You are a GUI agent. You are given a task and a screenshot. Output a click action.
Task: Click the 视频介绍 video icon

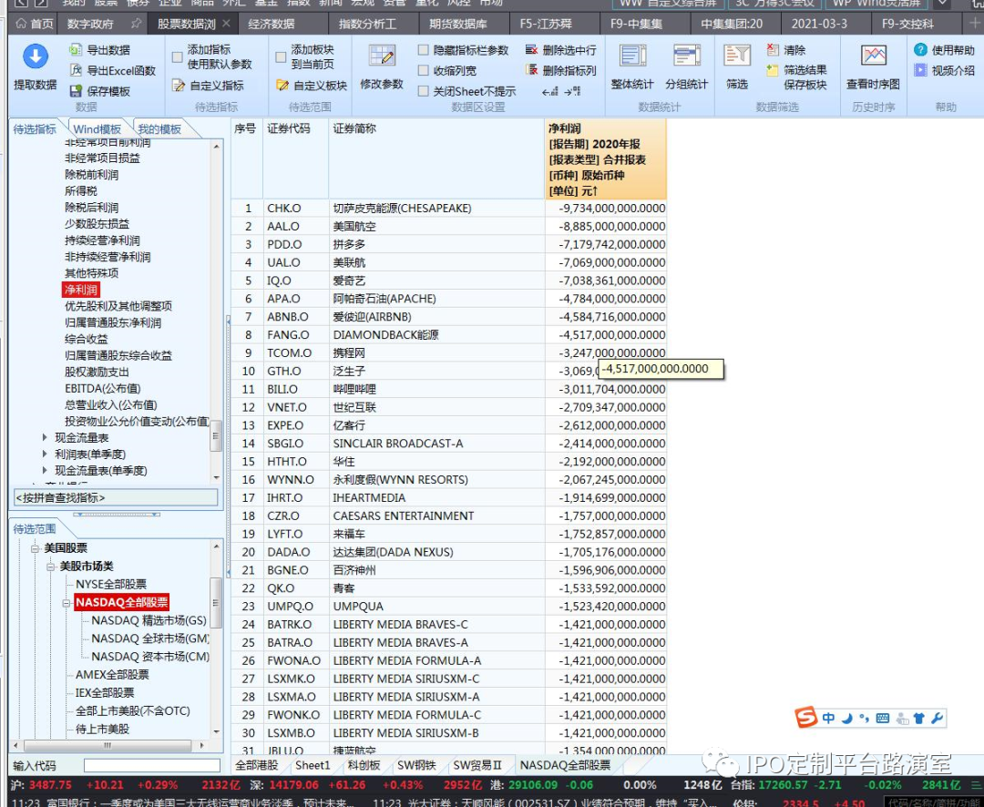[x=920, y=69]
